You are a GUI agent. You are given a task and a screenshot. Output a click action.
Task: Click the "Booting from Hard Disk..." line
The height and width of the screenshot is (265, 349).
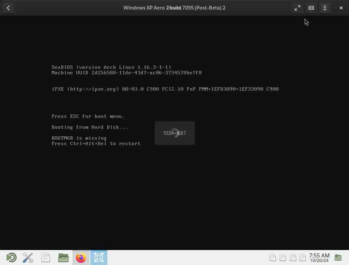coord(90,127)
